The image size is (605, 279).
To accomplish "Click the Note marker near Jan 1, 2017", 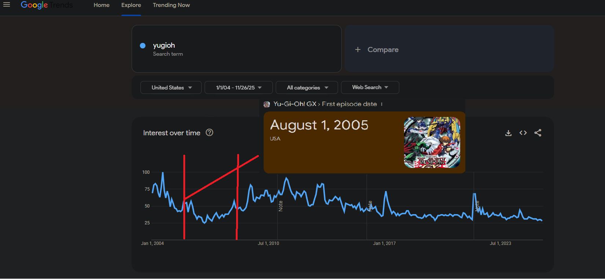I will coord(370,206).
